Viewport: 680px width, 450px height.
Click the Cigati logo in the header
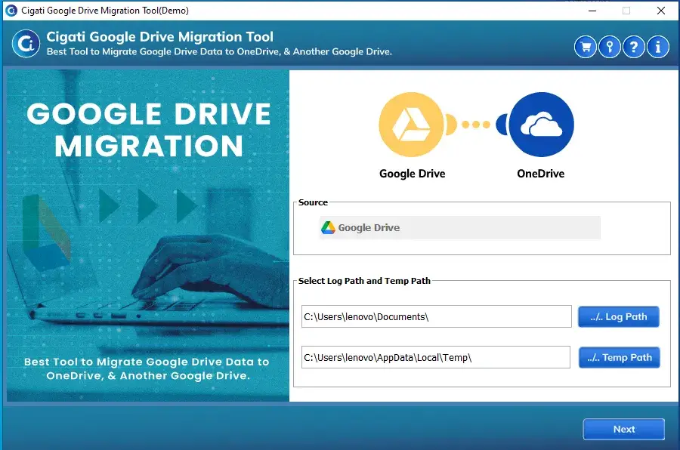26,44
